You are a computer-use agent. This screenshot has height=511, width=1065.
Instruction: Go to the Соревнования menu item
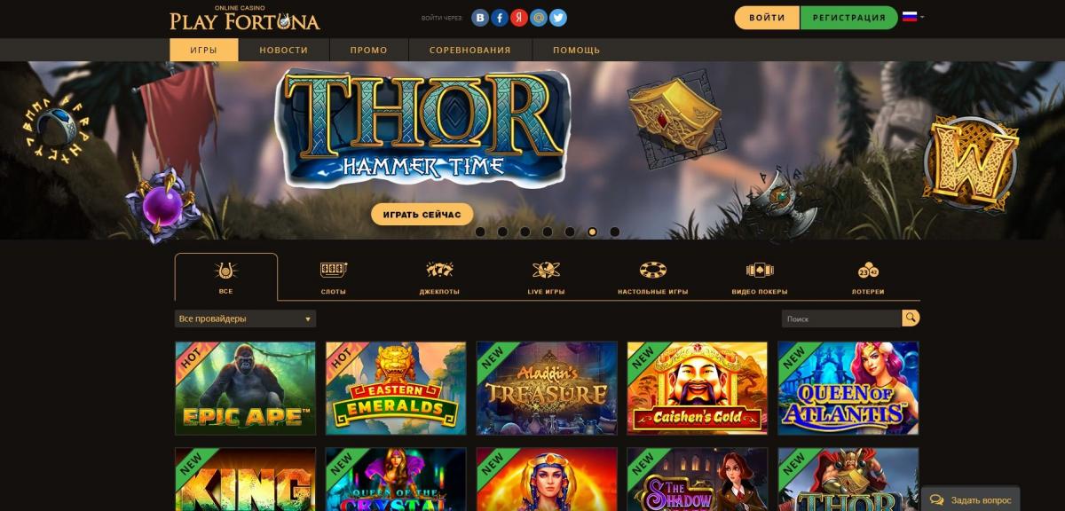(x=469, y=50)
